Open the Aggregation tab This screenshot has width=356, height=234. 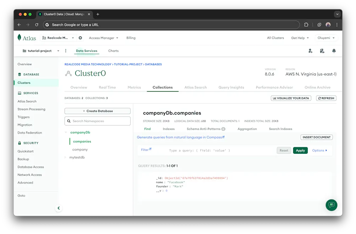coord(247,129)
